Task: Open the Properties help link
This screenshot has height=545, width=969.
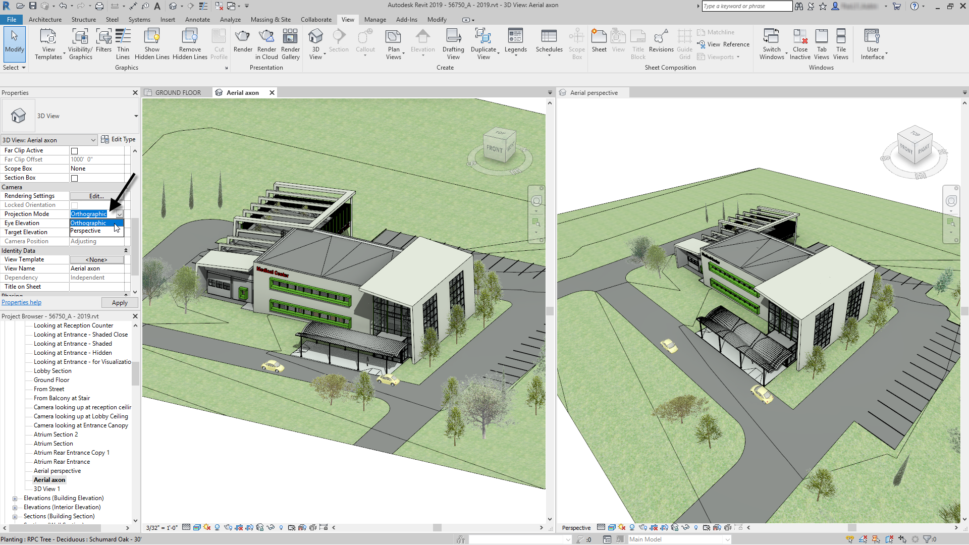Action: pos(21,302)
